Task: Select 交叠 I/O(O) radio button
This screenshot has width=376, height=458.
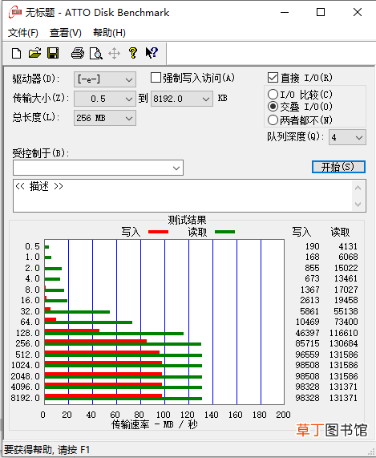Action: (x=273, y=107)
